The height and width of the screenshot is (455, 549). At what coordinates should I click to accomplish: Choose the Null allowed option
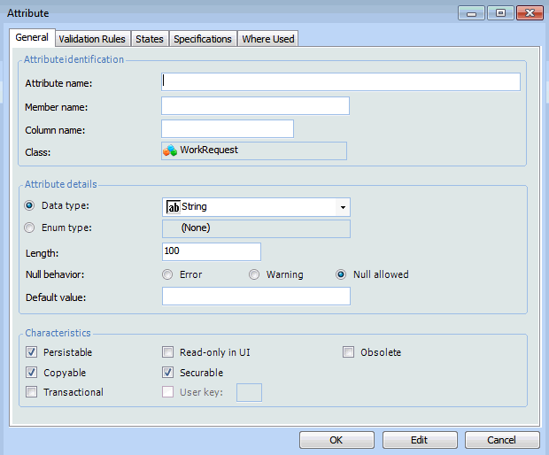[x=341, y=274]
